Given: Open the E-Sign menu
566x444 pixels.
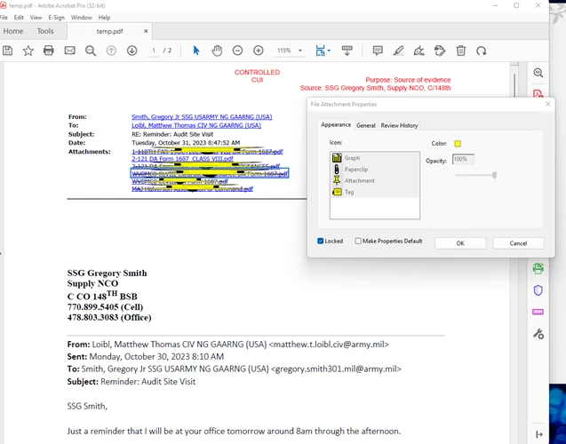Looking at the screenshot, I should pyautogui.click(x=57, y=17).
